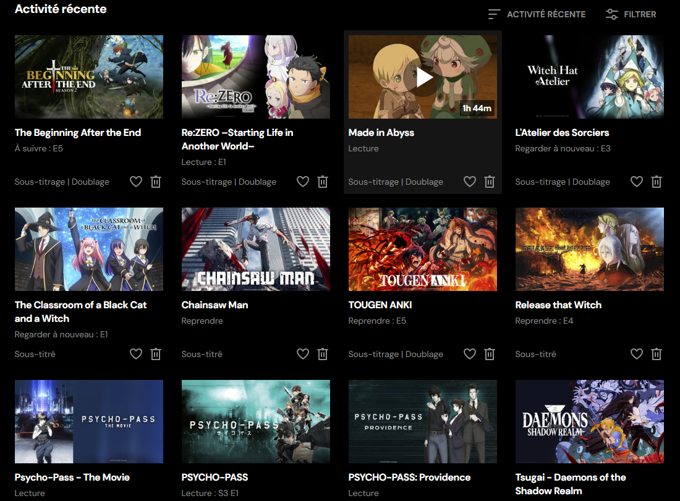Open the Filtrer options

631,14
